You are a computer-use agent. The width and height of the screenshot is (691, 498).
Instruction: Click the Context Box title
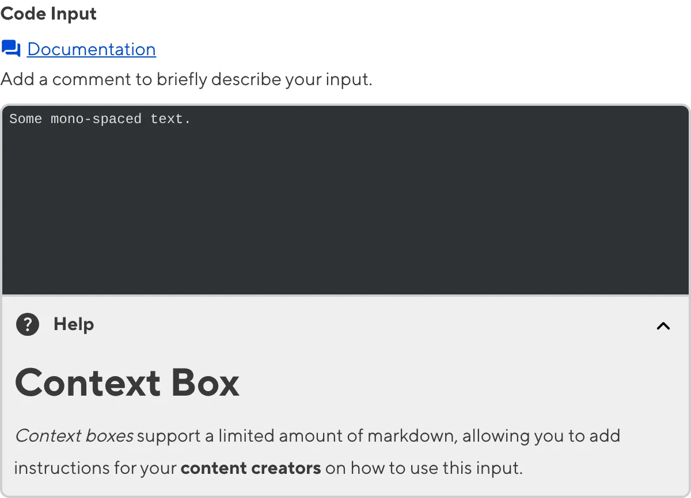[x=127, y=382]
